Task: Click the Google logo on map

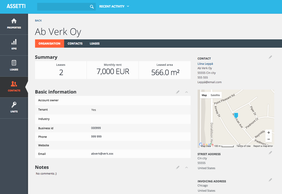Action: tap(206, 144)
